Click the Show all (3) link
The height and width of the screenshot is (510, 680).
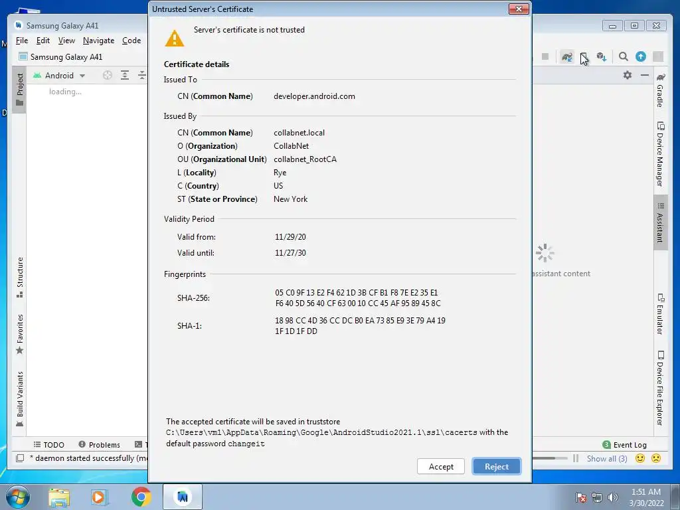[x=607, y=458]
